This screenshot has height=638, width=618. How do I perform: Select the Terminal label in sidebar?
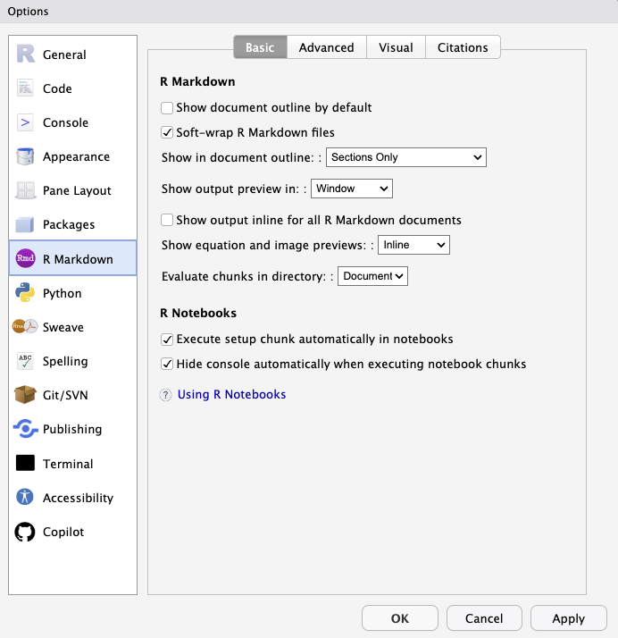coord(68,464)
